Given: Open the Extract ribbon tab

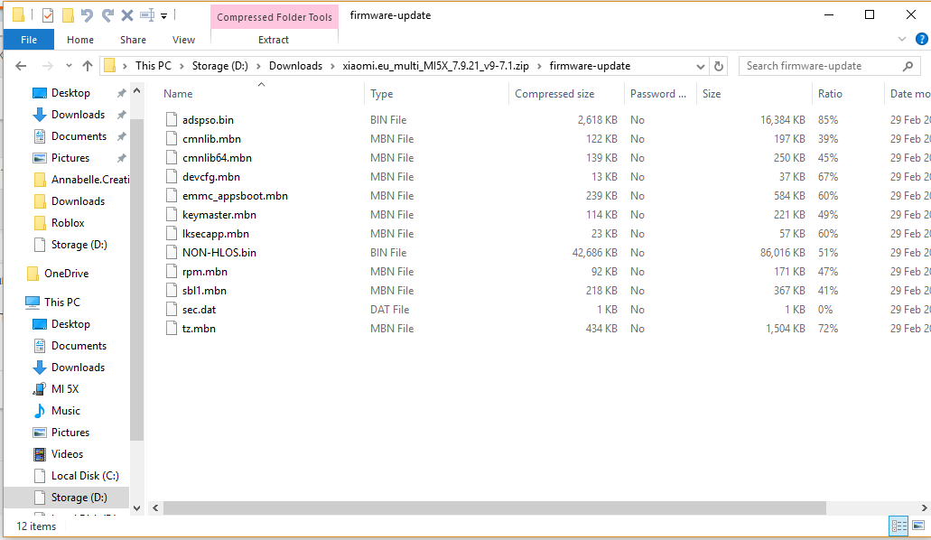Looking at the screenshot, I should click(x=274, y=40).
